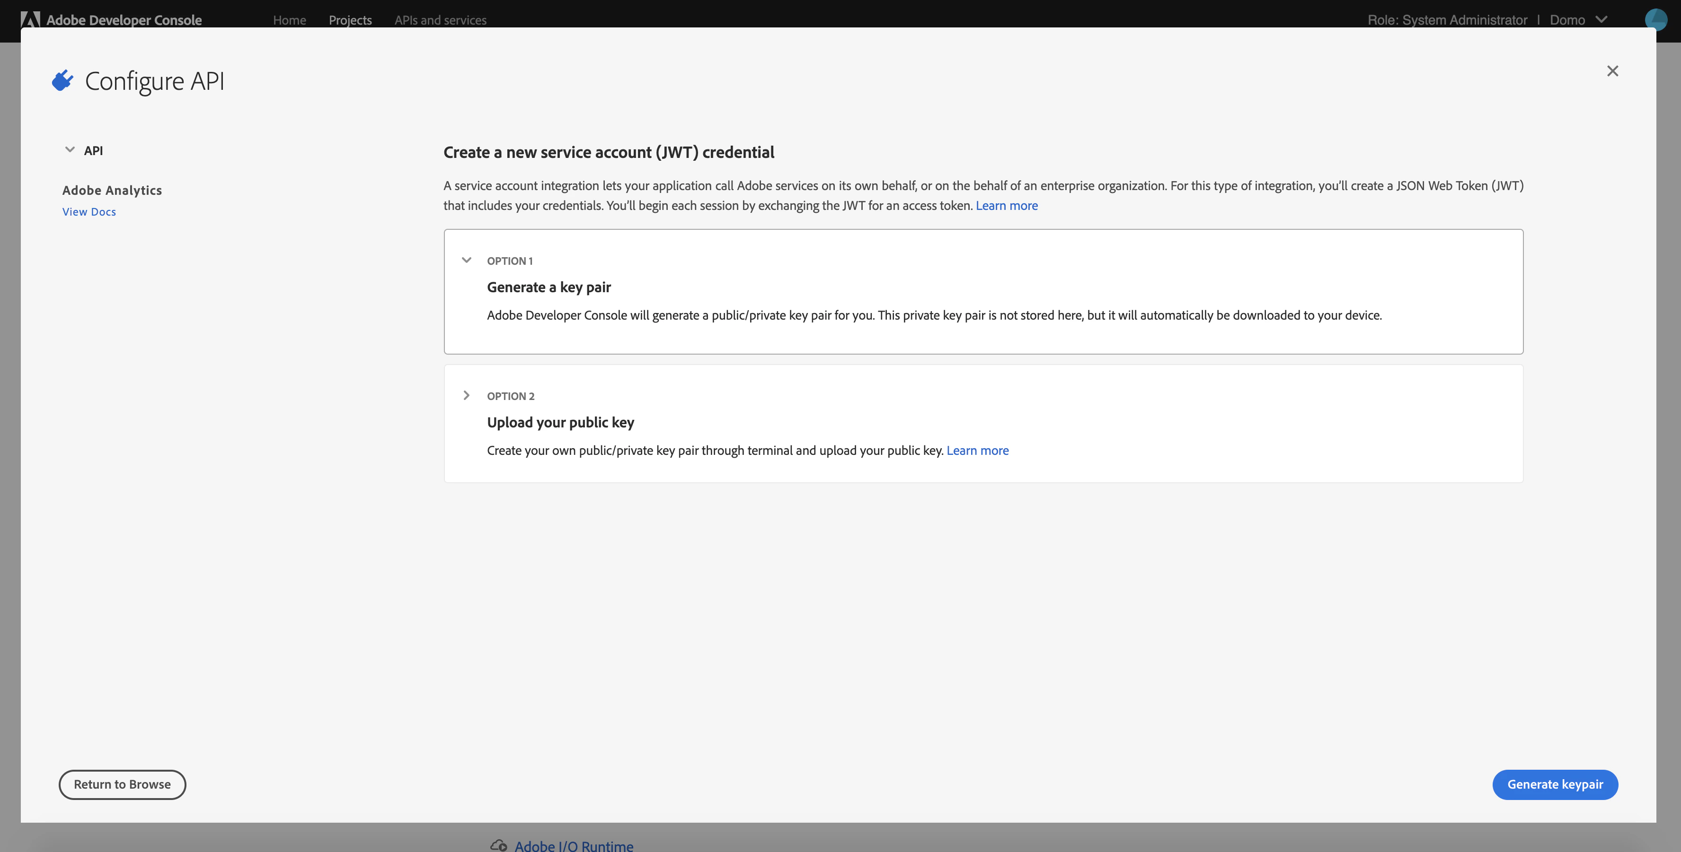Select the Generate a key pair heading
The image size is (1681, 852).
tap(549, 287)
